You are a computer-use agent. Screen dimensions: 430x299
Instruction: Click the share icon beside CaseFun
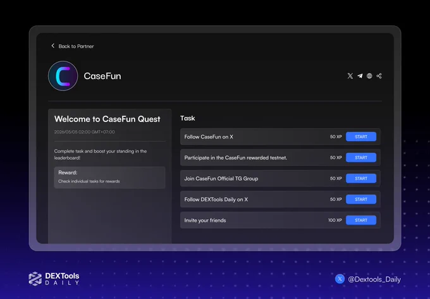click(x=379, y=76)
